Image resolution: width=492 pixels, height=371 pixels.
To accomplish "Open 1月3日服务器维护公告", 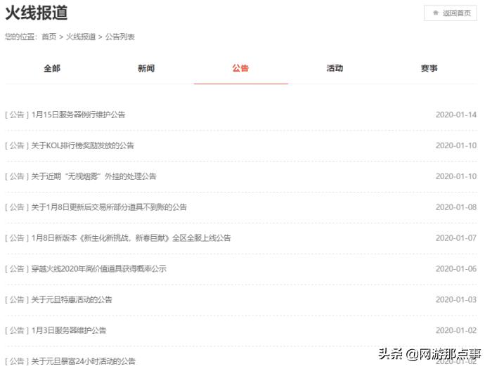I will coord(69,330).
